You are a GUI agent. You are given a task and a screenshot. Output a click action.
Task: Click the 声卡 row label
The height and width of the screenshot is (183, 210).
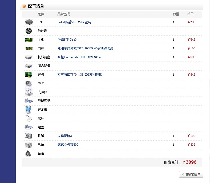(x=41, y=84)
